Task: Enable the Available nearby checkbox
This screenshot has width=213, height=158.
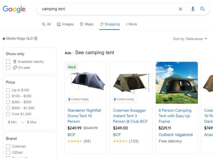Action: pyautogui.click(x=8, y=62)
